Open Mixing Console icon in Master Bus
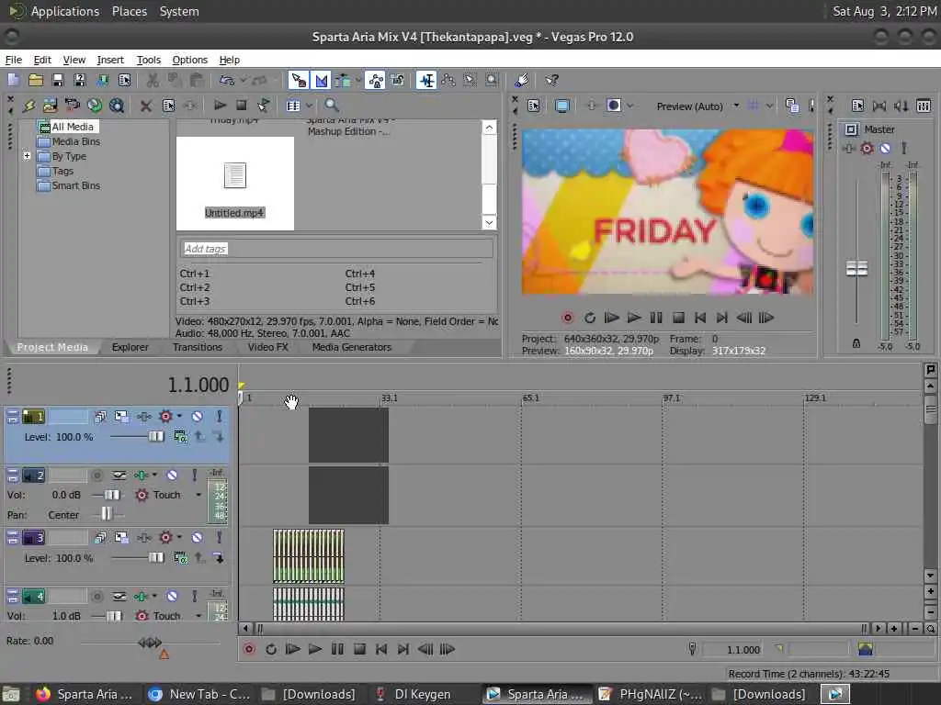The width and height of the screenshot is (941, 705). (924, 106)
